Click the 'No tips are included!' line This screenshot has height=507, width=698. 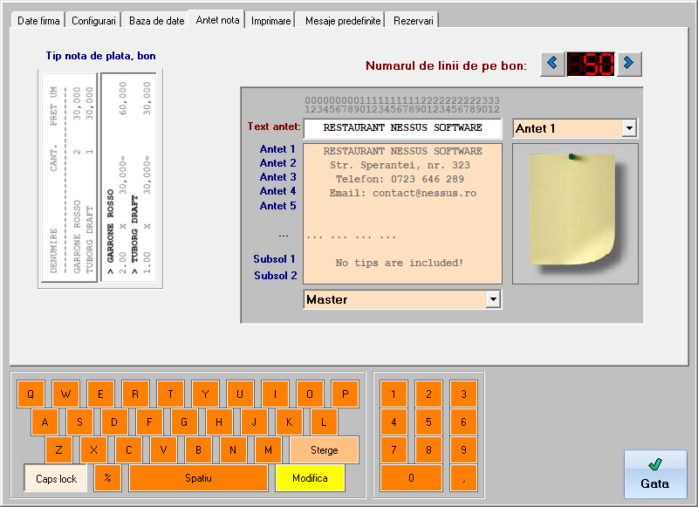coord(400,263)
